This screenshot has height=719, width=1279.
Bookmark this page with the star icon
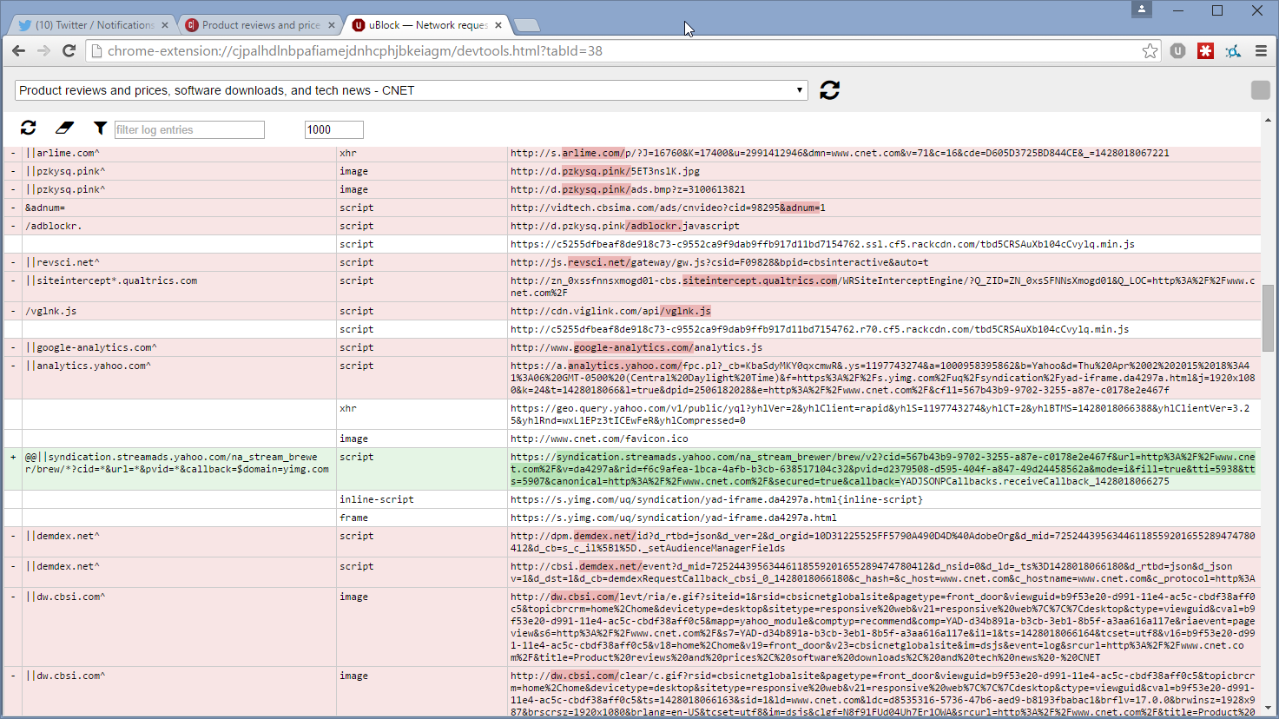[x=1150, y=51]
